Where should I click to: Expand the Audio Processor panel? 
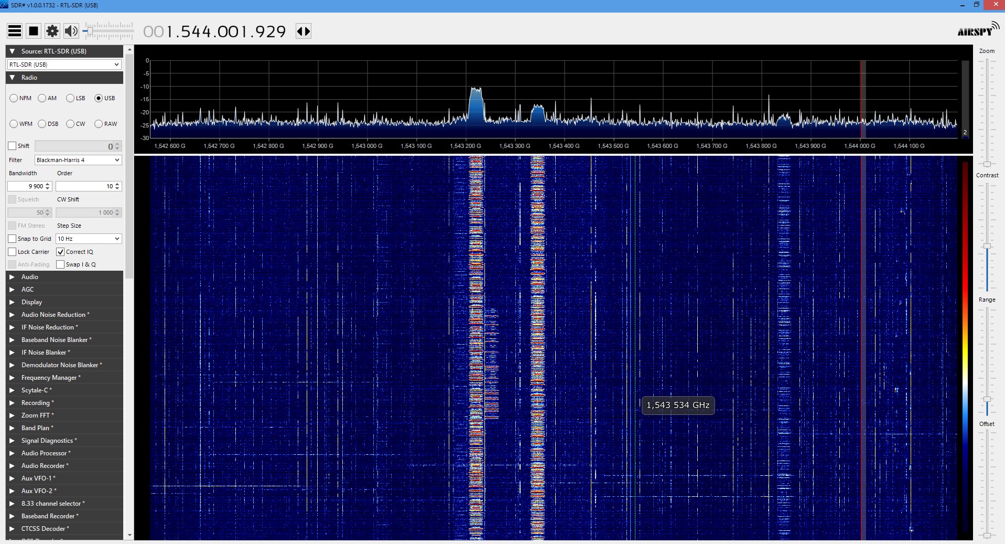tap(64, 453)
